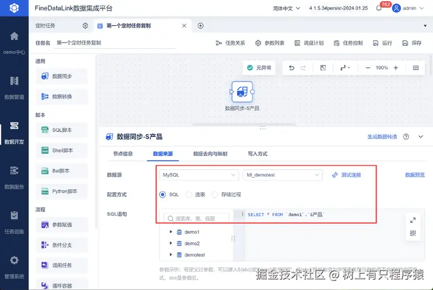Image resolution: width=433 pixels, height=290 pixels.
Task: Add the 参数赋值 node
Action: [62, 225]
